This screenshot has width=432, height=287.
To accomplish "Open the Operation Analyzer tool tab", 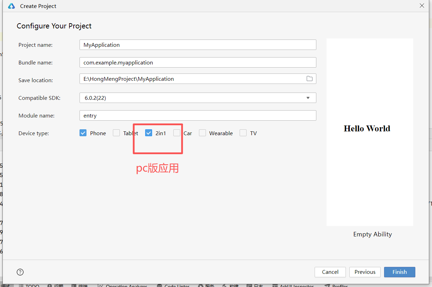I will click(123, 285).
